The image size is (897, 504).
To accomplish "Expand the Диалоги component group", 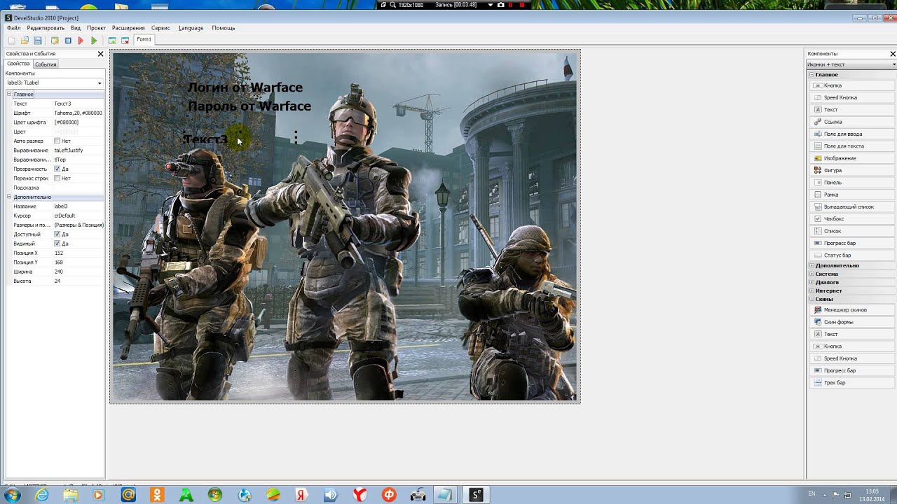I will point(812,282).
